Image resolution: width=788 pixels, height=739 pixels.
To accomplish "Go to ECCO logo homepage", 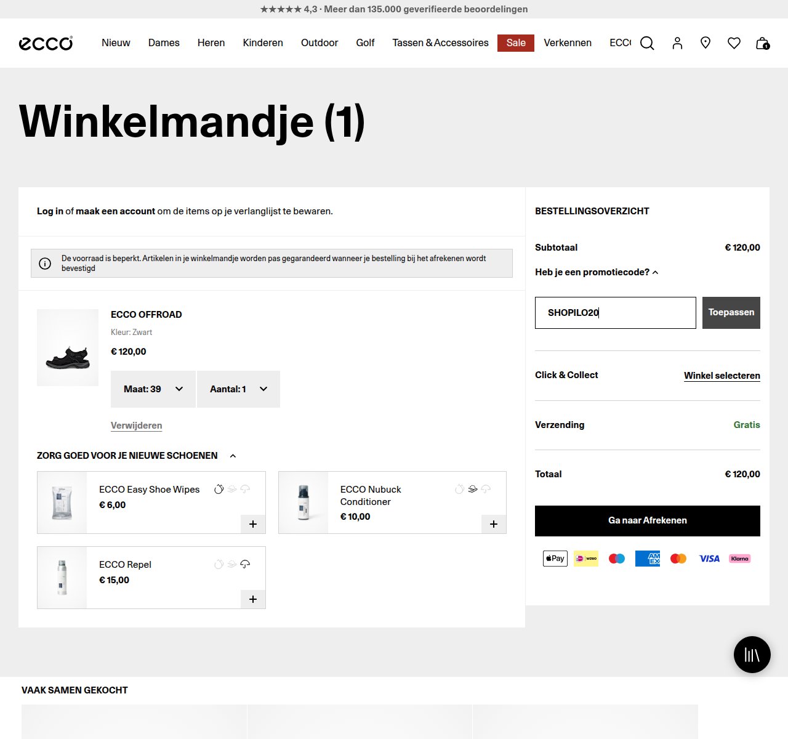I will (46, 43).
